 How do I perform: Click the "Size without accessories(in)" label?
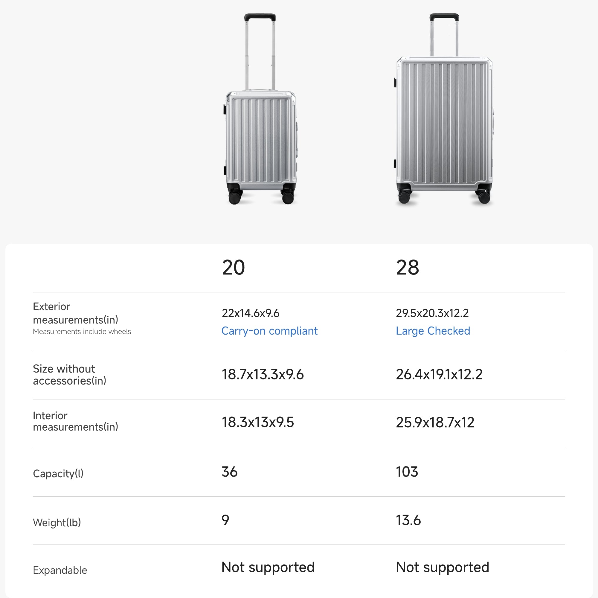tap(69, 375)
